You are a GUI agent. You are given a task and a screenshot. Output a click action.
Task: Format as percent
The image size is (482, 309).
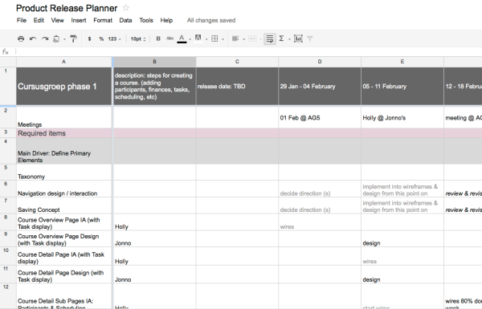[101, 39]
